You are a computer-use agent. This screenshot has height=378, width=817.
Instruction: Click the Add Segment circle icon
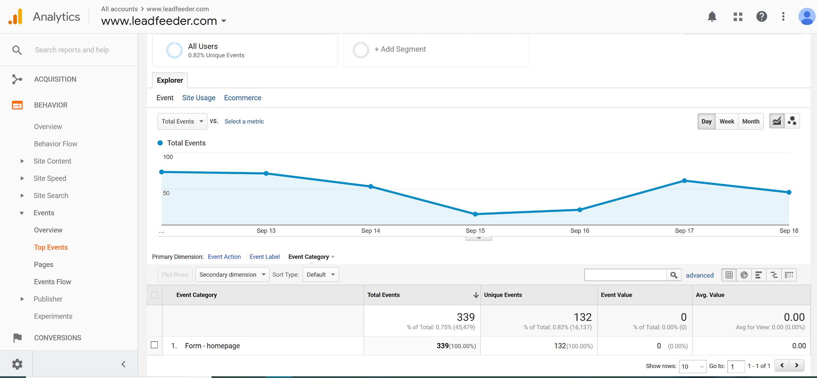[361, 50]
